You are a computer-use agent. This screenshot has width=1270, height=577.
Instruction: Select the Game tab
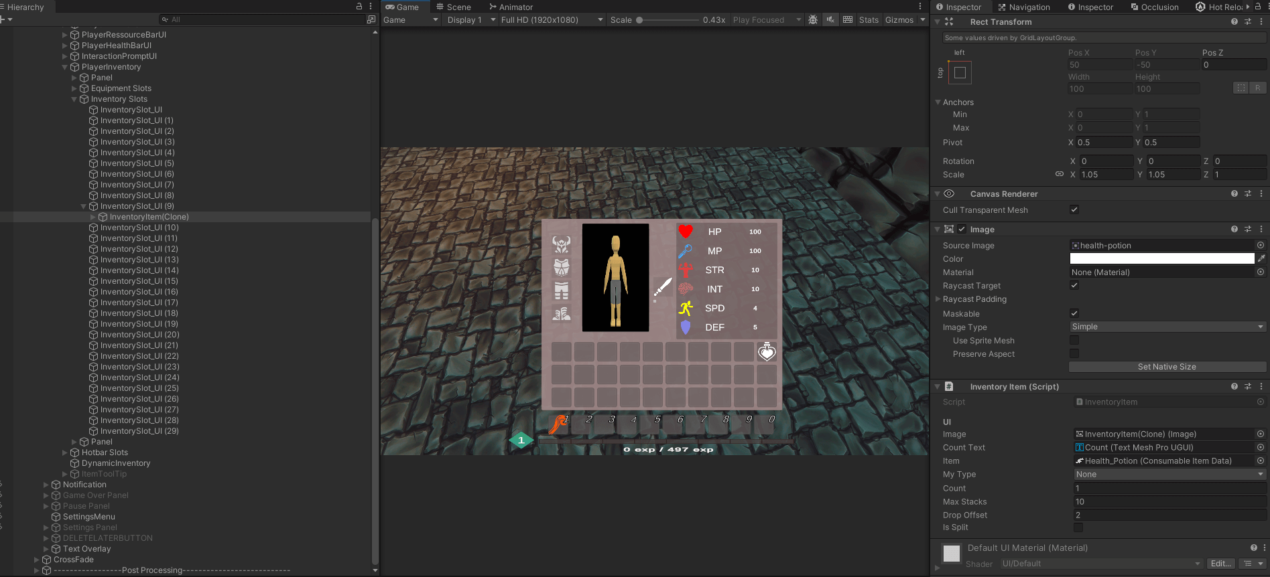[402, 7]
